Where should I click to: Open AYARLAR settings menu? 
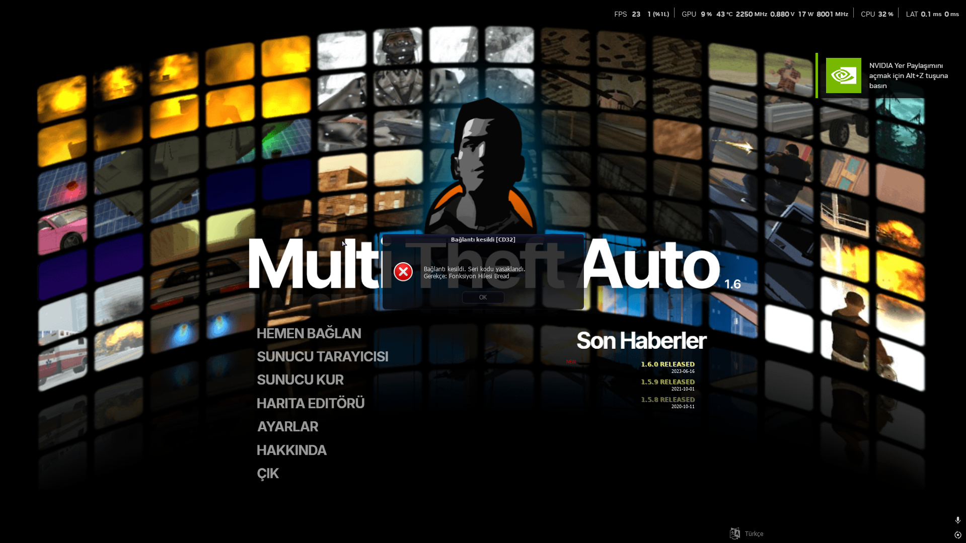pos(287,426)
